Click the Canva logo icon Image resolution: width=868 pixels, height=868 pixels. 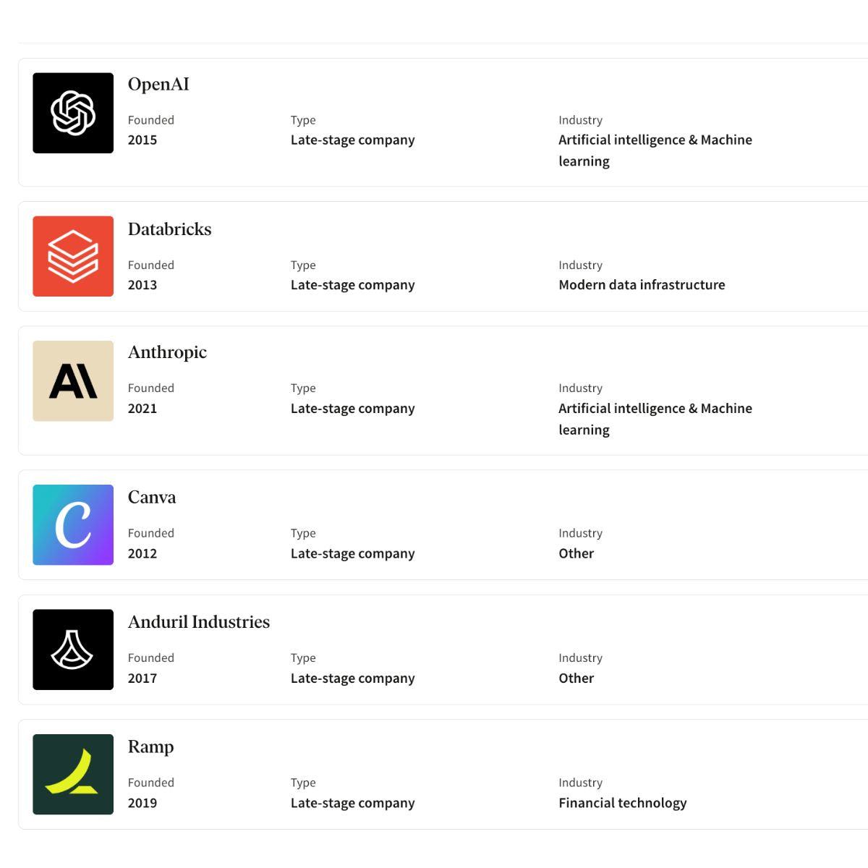(x=73, y=524)
